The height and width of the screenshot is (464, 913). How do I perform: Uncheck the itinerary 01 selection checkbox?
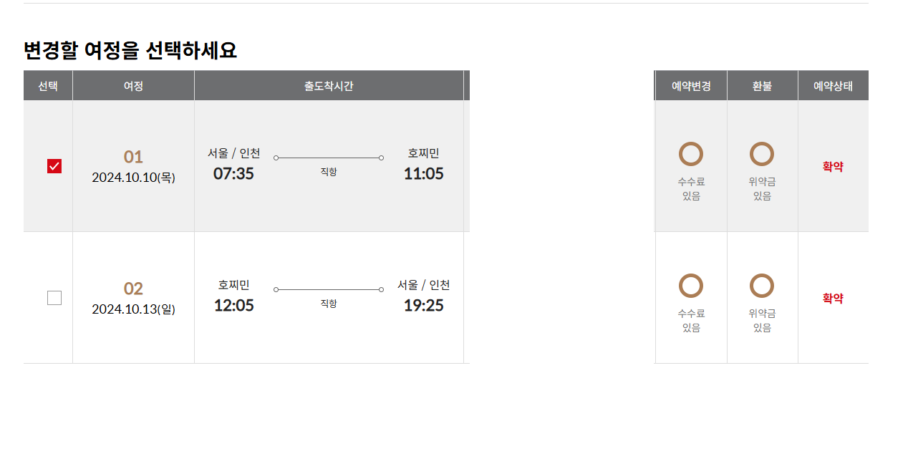tap(54, 166)
